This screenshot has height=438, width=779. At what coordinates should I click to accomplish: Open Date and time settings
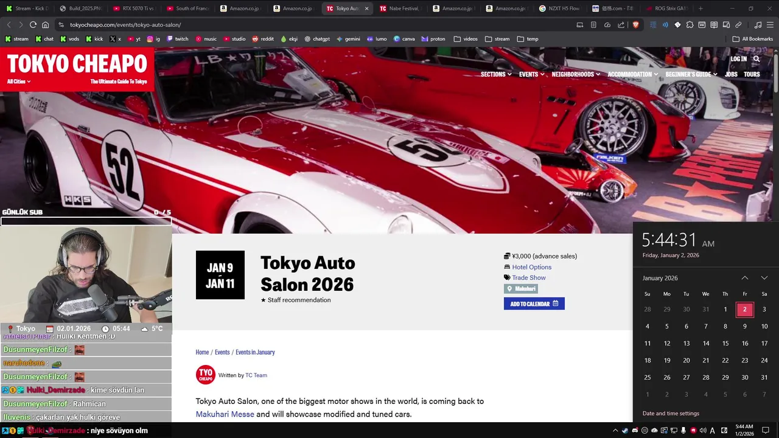[671, 414]
